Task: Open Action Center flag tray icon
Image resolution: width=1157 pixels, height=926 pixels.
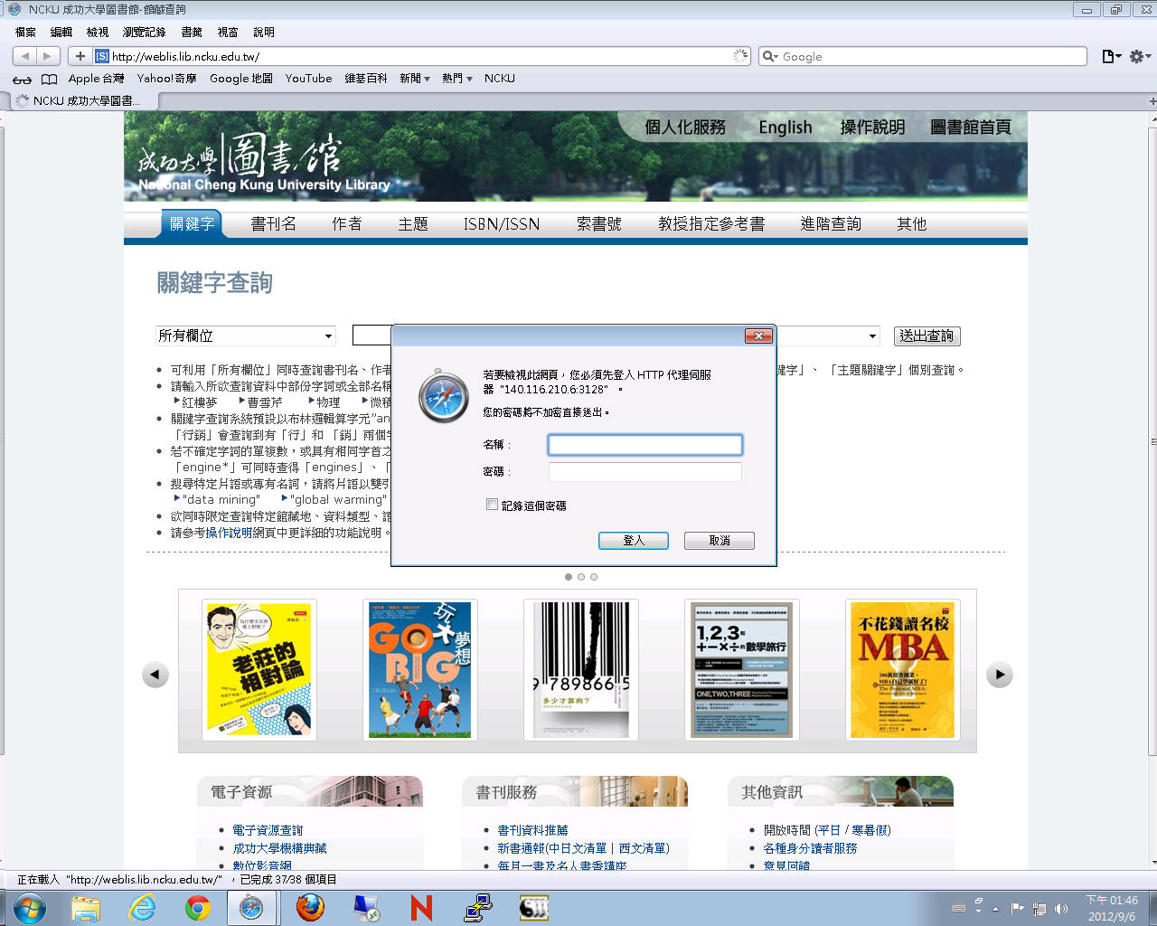Action: (x=1018, y=908)
